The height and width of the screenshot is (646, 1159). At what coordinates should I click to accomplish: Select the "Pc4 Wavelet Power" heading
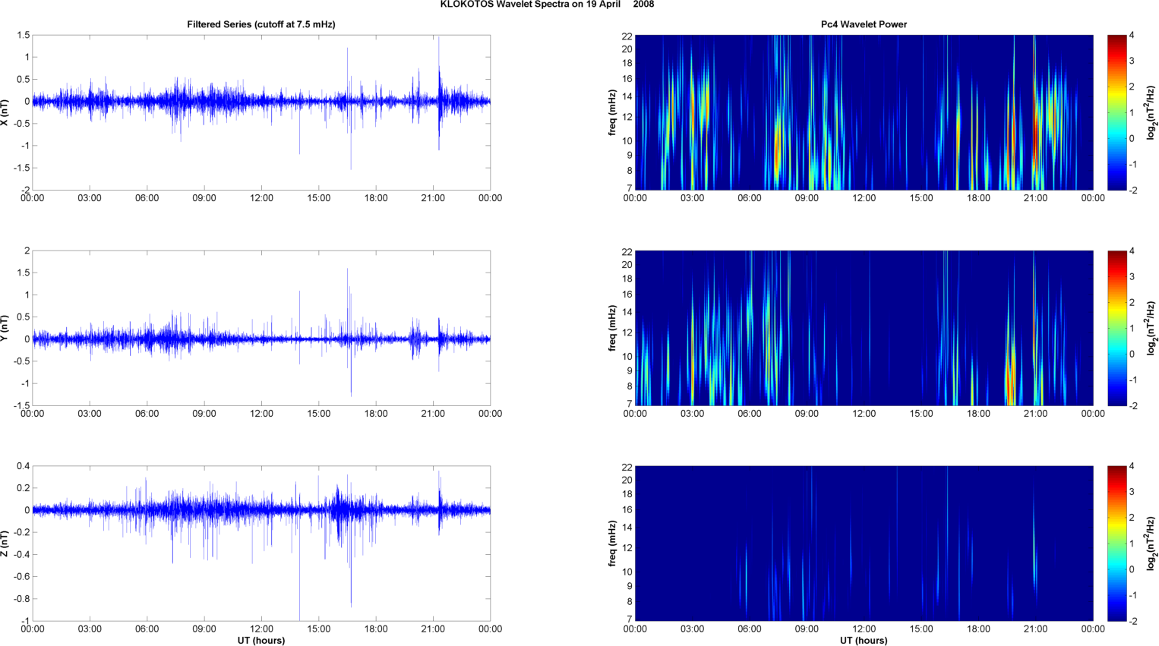click(x=864, y=24)
